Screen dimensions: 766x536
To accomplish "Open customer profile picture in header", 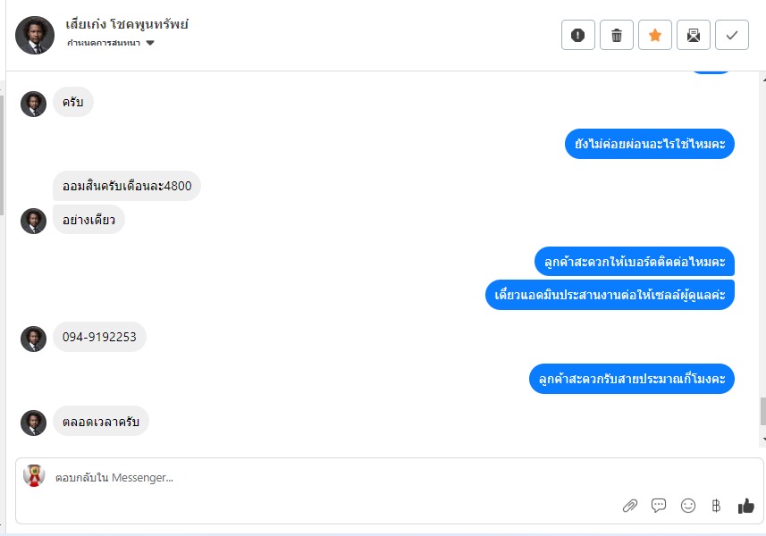I will click(35, 35).
